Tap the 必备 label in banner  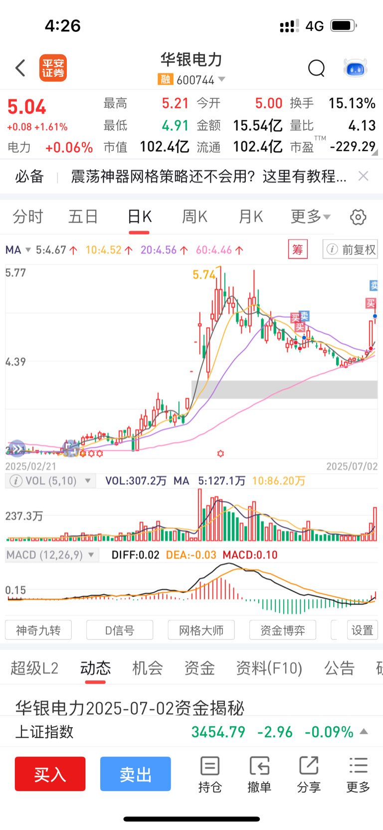pos(29,176)
